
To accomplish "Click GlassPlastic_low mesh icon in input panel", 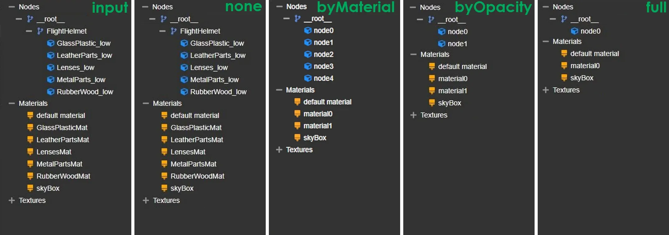I will [50, 43].
